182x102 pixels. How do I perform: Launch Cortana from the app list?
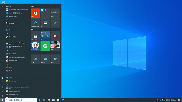click(x=17, y=30)
